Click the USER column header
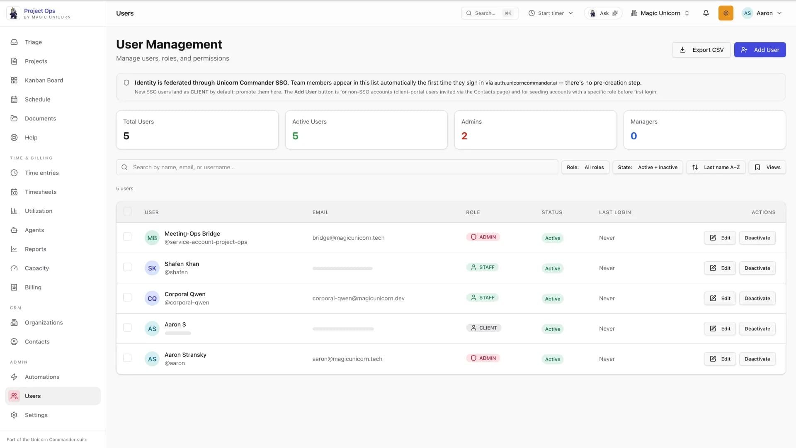Image resolution: width=796 pixels, height=448 pixels. point(152,212)
